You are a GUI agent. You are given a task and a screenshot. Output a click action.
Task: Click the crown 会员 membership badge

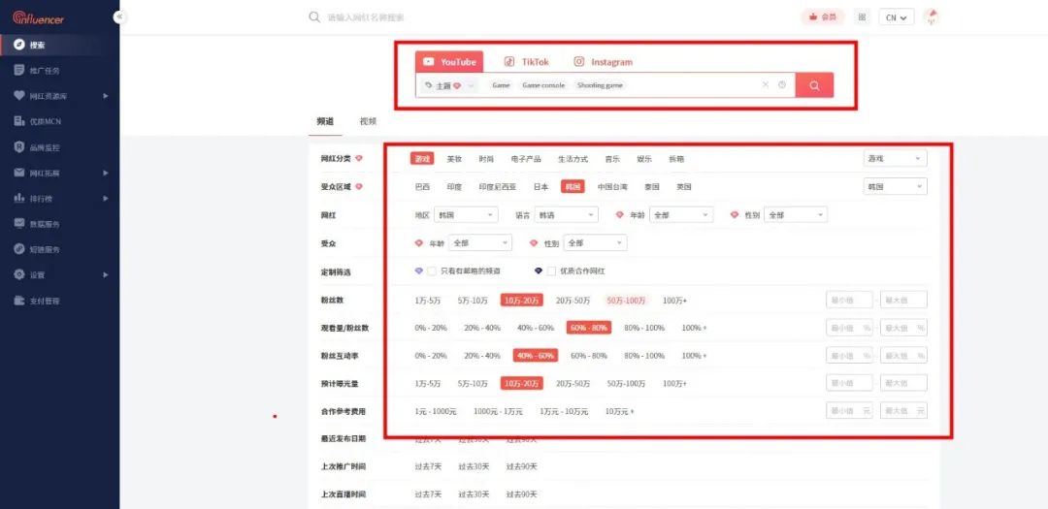823,17
